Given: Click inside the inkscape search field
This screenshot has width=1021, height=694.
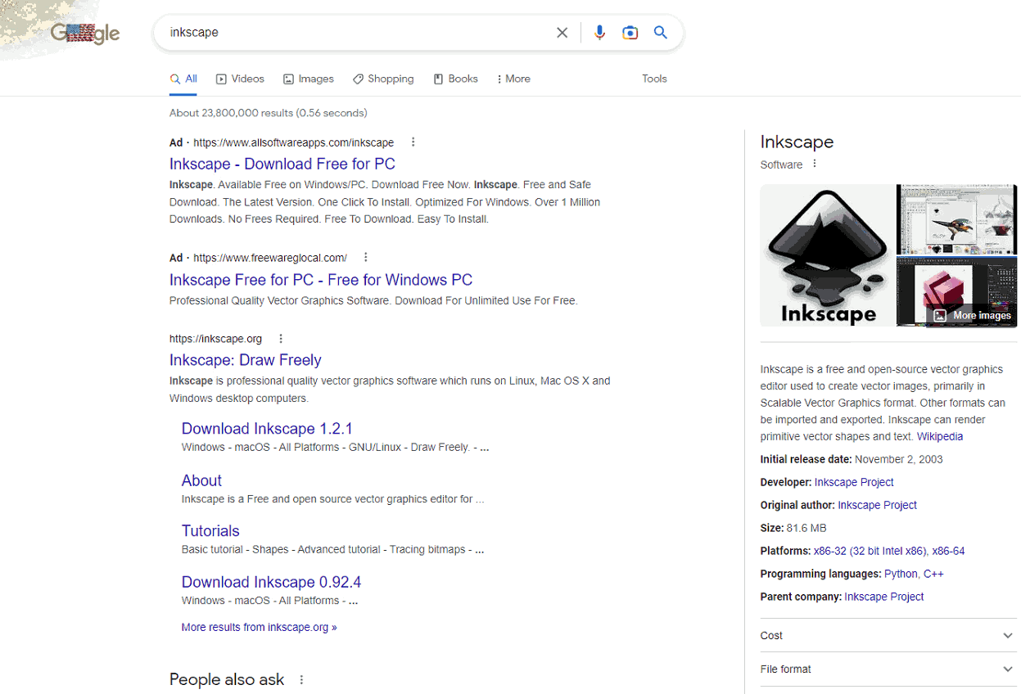Looking at the screenshot, I should pos(356,33).
